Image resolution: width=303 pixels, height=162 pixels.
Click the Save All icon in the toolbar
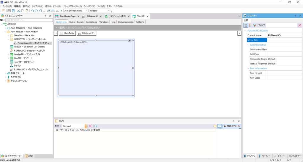pos(13,11)
